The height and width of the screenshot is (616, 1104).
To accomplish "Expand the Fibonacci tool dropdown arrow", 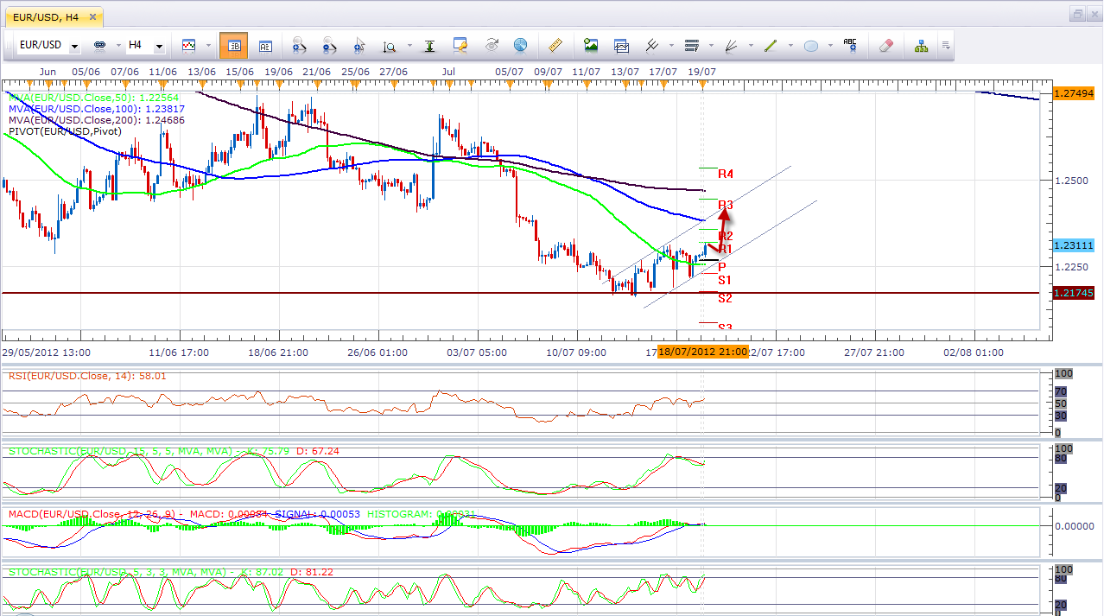I will [x=710, y=46].
